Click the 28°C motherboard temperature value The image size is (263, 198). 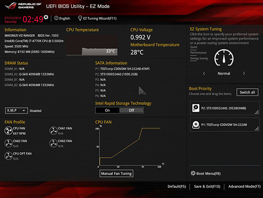[x=137, y=52]
